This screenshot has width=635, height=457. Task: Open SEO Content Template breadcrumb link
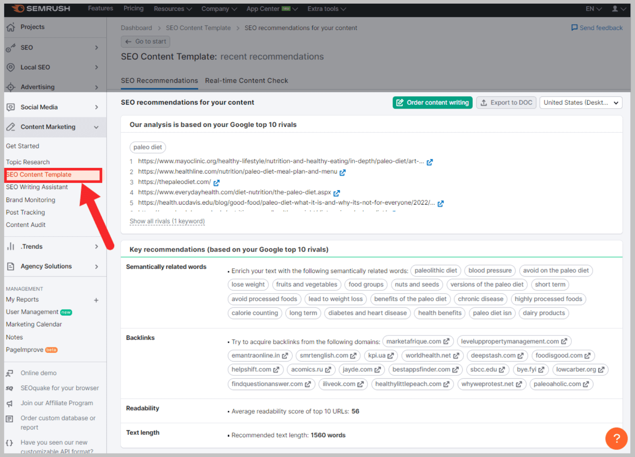198,28
